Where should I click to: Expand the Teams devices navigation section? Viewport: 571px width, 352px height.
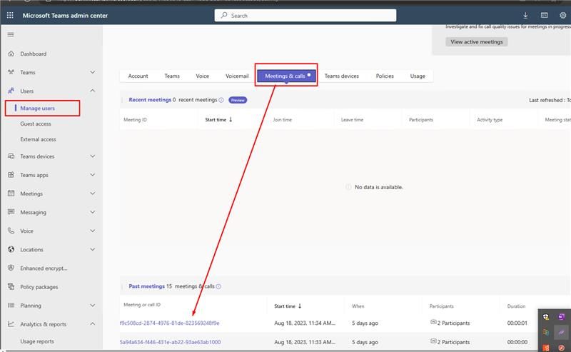[x=93, y=156]
